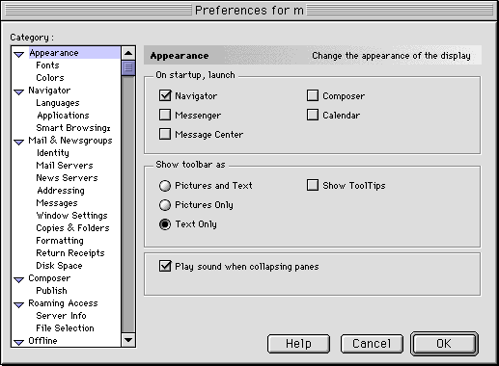Confirm preferences with OK
This screenshot has width=499, height=366.
[444, 344]
